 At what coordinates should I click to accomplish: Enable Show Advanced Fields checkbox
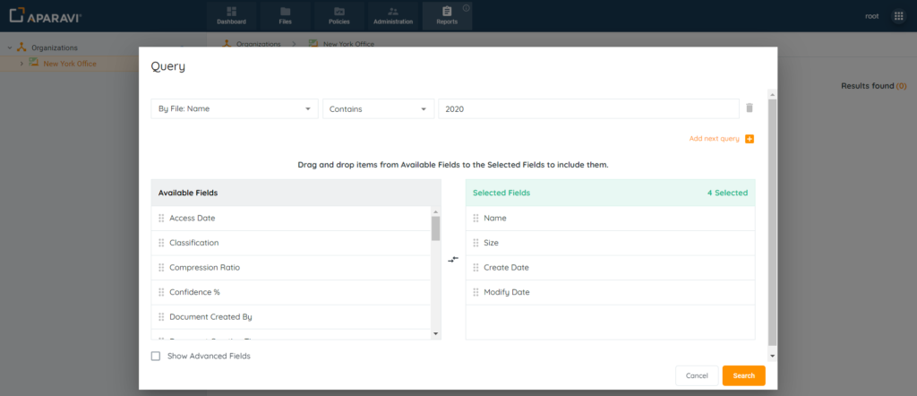pyautogui.click(x=156, y=356)
